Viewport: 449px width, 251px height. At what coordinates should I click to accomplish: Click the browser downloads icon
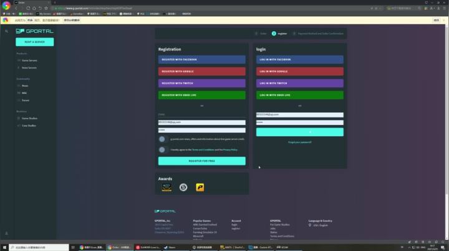438,8
